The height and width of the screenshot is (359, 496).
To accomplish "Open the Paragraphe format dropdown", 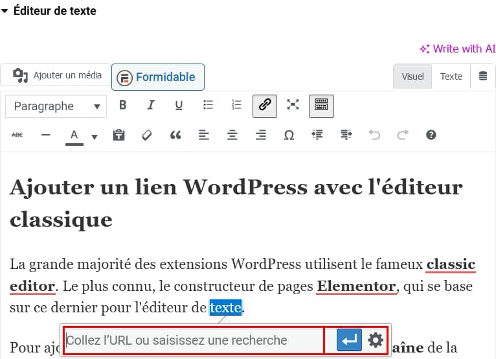I will pos(56,106).
